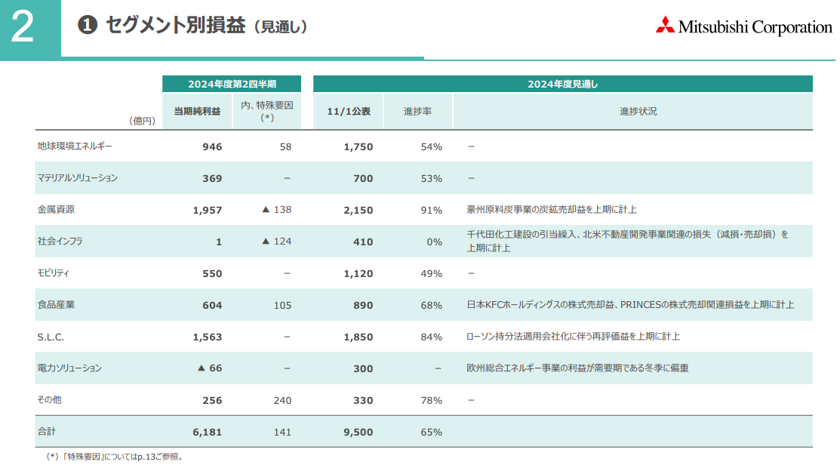Click the 日本KFCホールディングス status note

(630, 304)
